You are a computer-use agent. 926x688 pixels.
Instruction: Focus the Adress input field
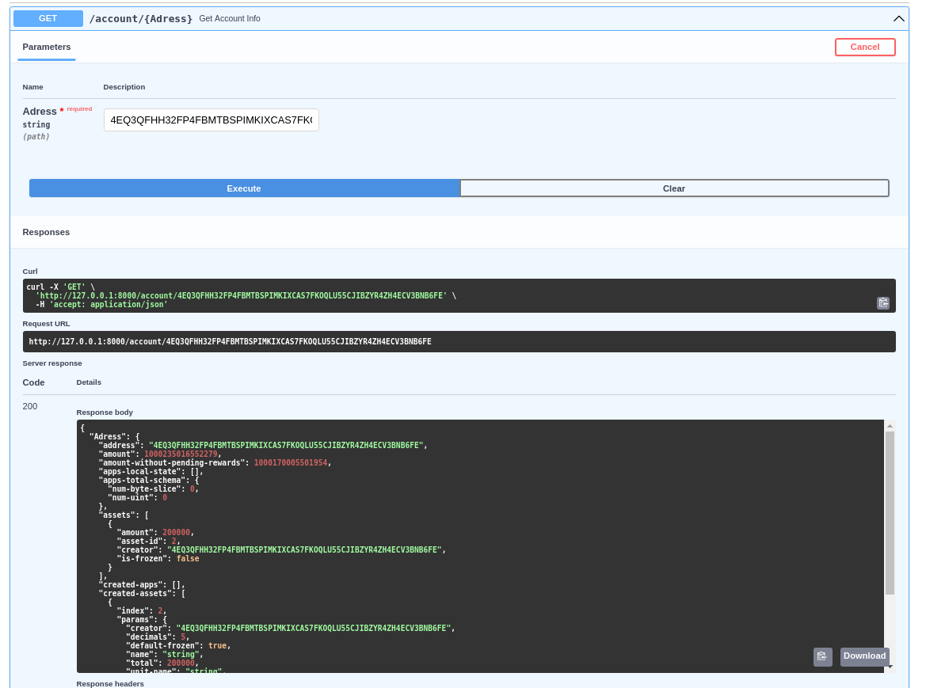211,120
